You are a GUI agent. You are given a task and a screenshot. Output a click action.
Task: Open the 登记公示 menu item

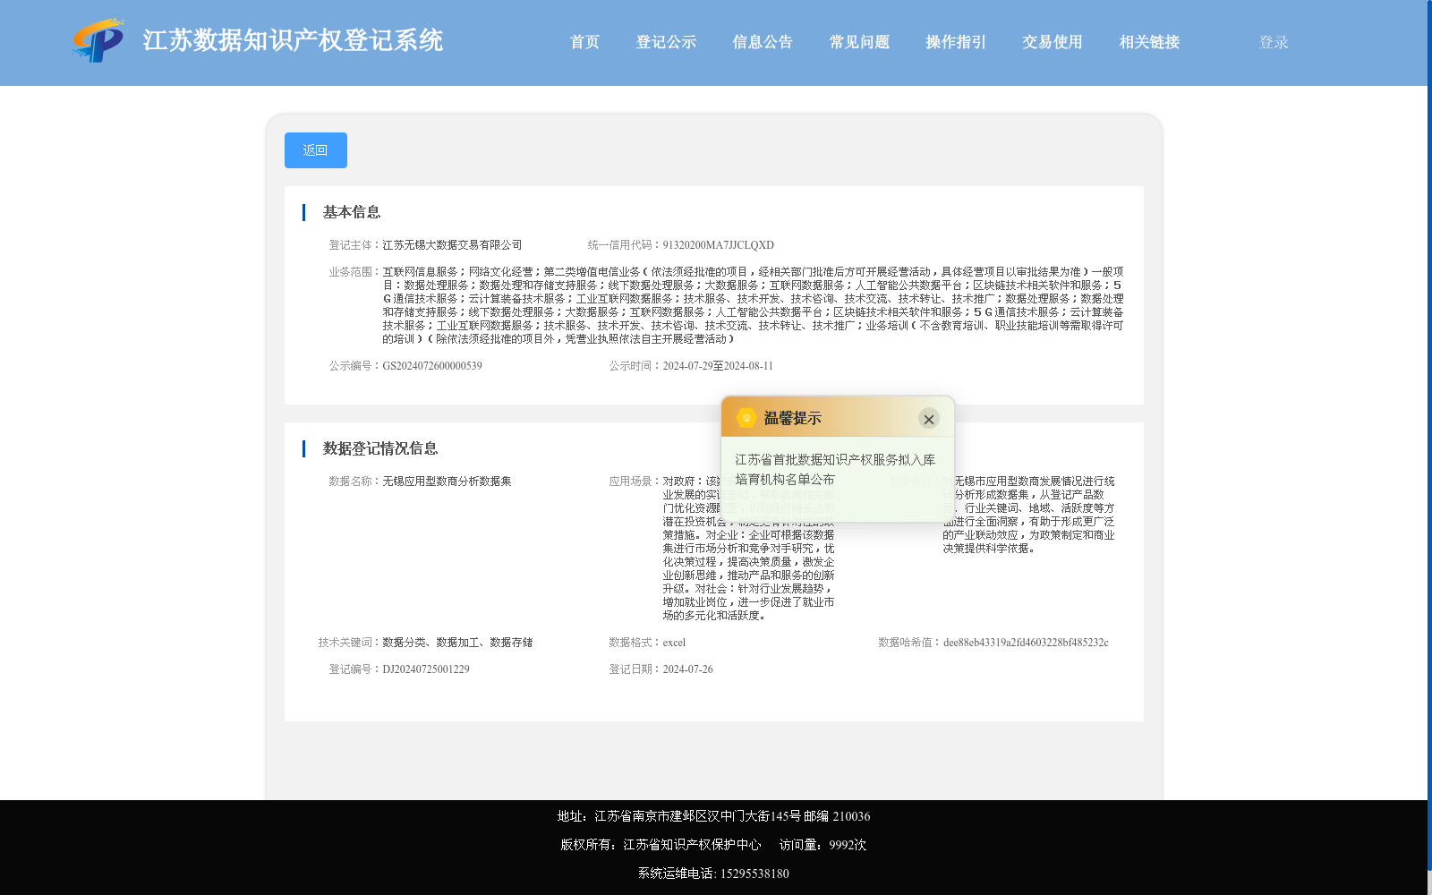(x=666, y=42)
